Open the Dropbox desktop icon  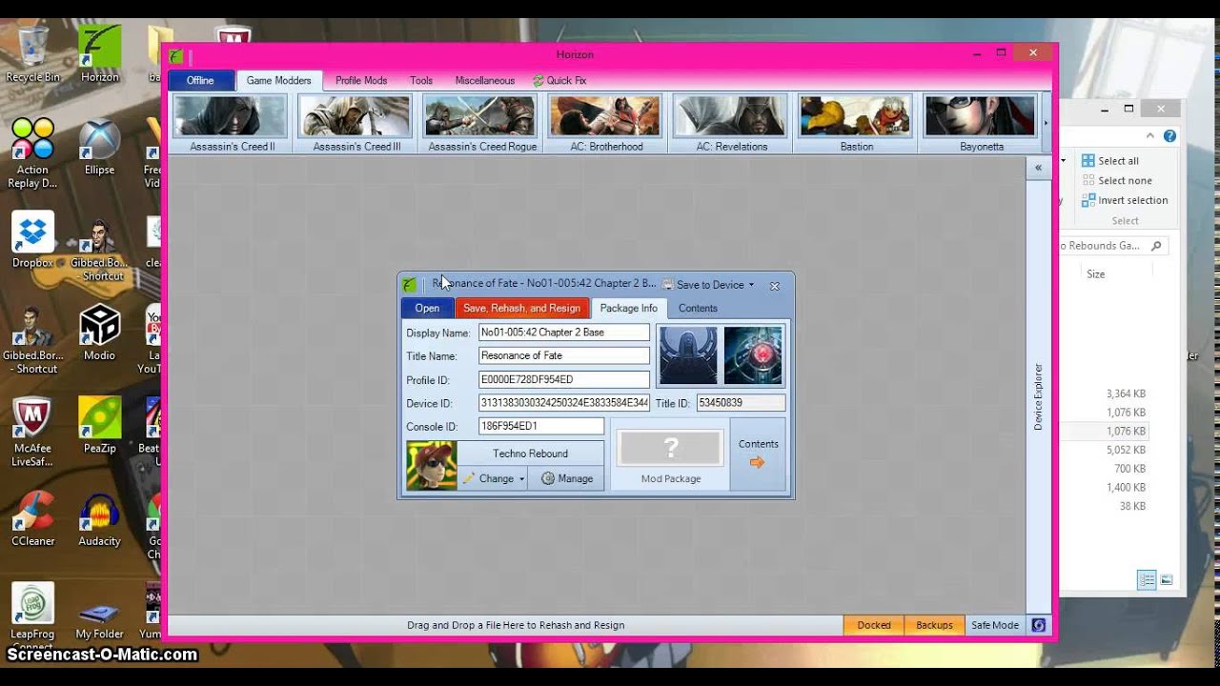click(x=32, y=240)
